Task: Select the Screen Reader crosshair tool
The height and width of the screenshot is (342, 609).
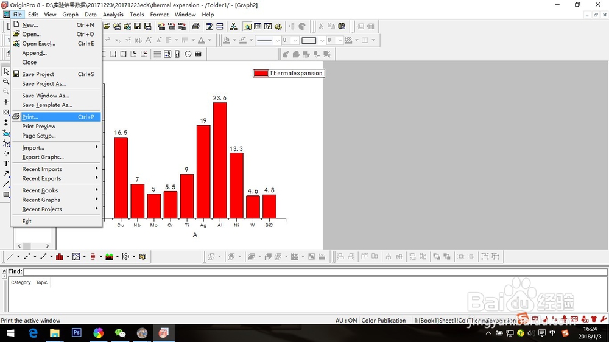Action: click(x=6, y=102)
